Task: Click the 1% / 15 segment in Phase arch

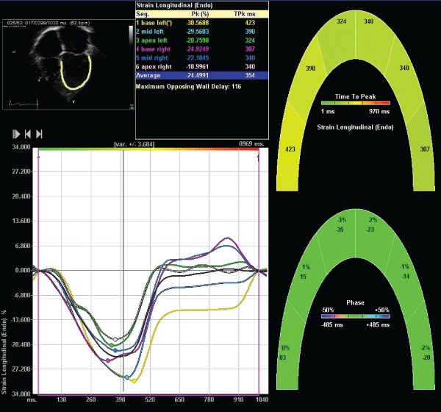Action: pos(308,274)
